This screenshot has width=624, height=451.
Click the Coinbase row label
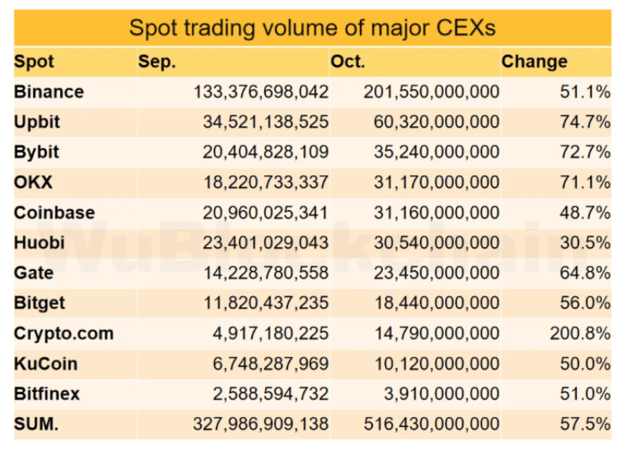[54, 212]
